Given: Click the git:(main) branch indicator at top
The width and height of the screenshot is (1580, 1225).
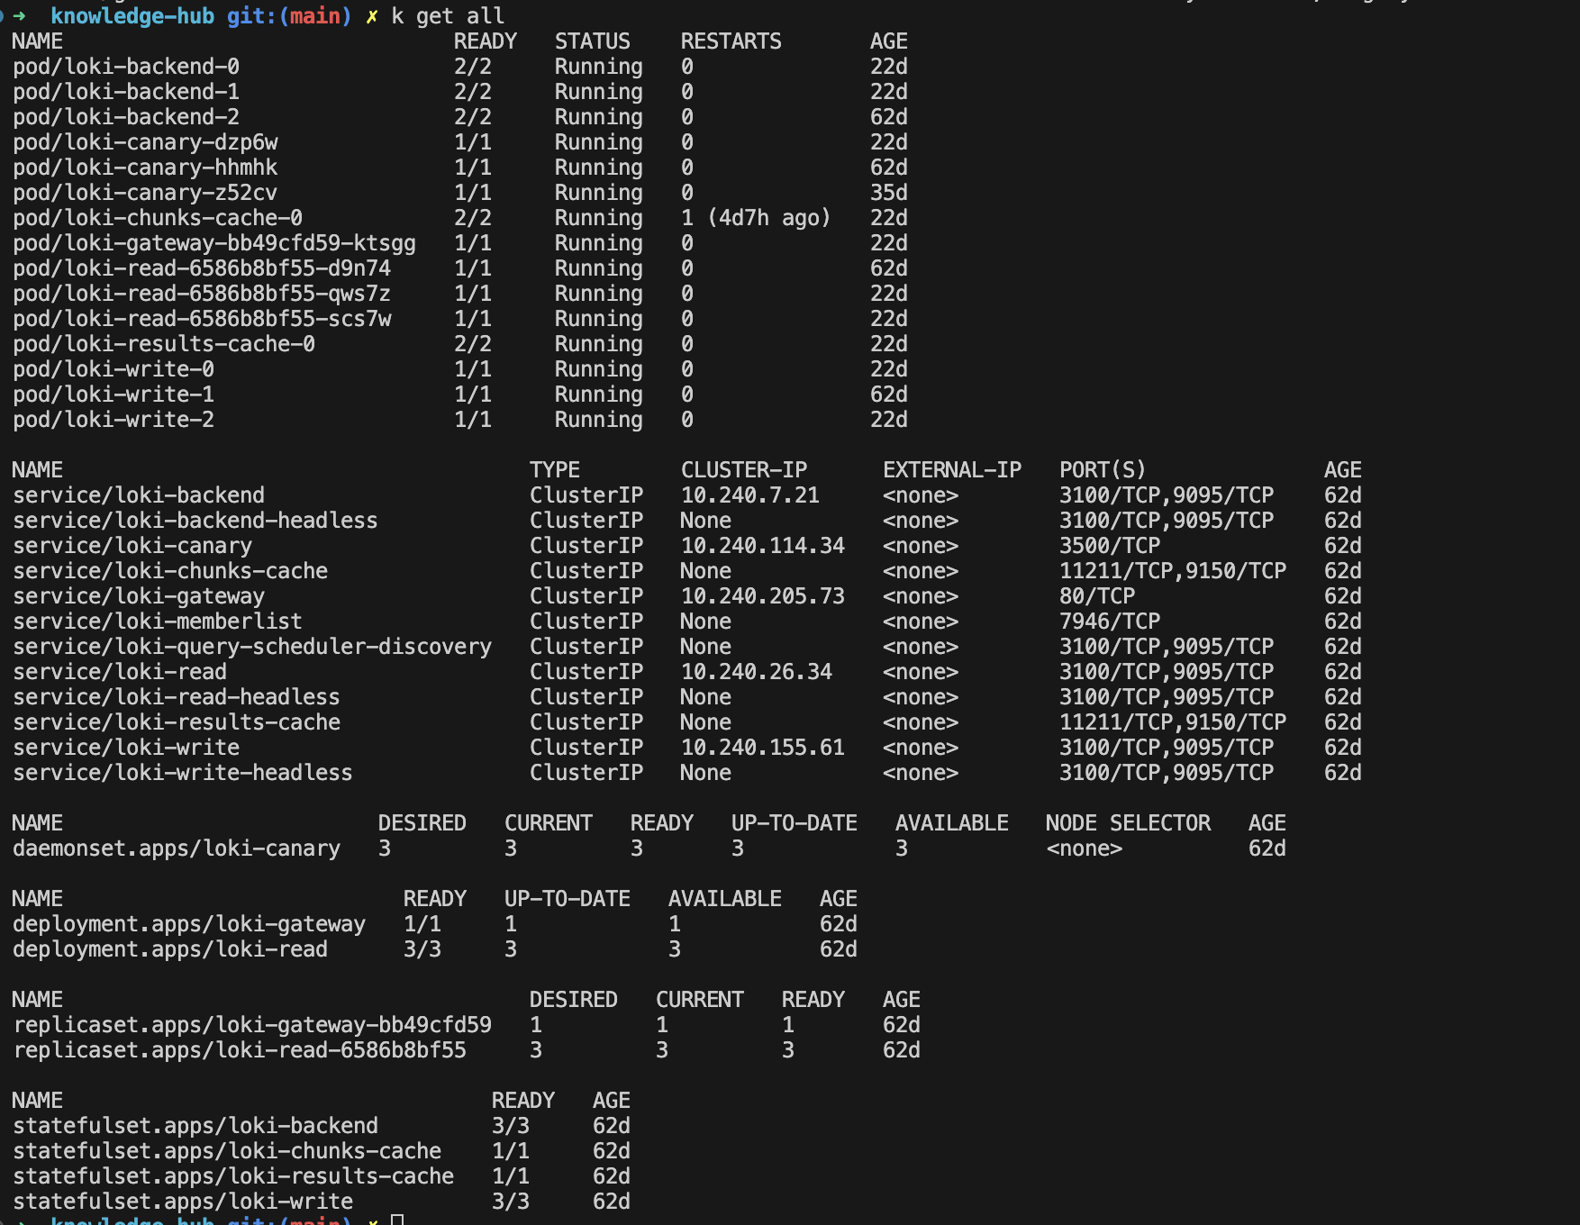Looking at the screenshot, I should tap(289, 16).
